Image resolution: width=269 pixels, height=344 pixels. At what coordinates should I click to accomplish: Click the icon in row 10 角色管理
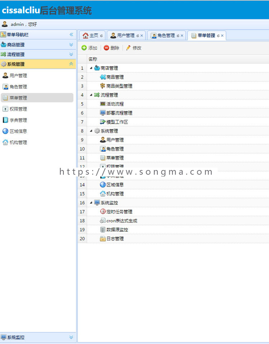pyautogui.click(x=103, y=149)
